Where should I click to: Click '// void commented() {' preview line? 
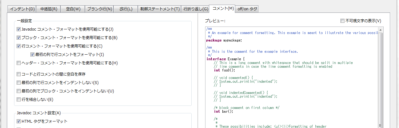[x=233, y=78]
